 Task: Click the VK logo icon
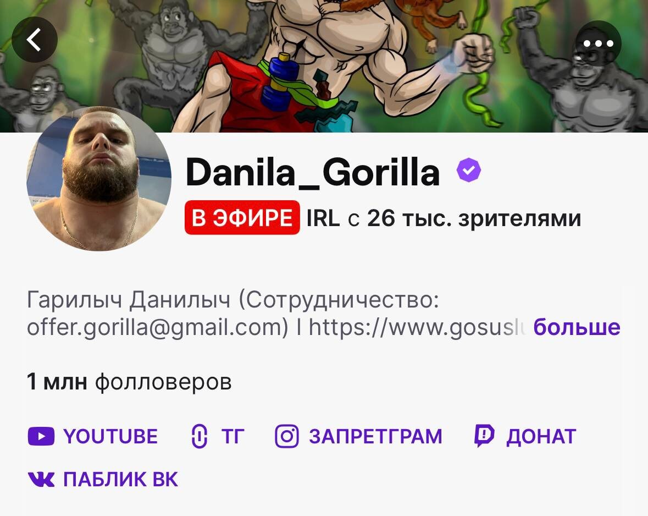[x=41, y=479]
